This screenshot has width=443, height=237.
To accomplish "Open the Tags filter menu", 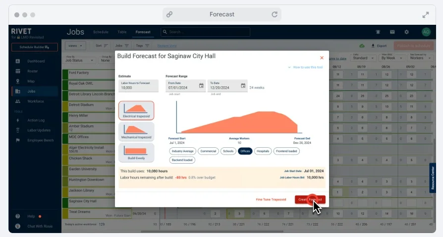I will pyautogui.click(x=143, y=46).
